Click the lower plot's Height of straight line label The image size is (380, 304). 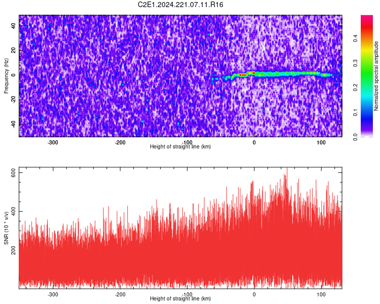(x=180, y=298)
